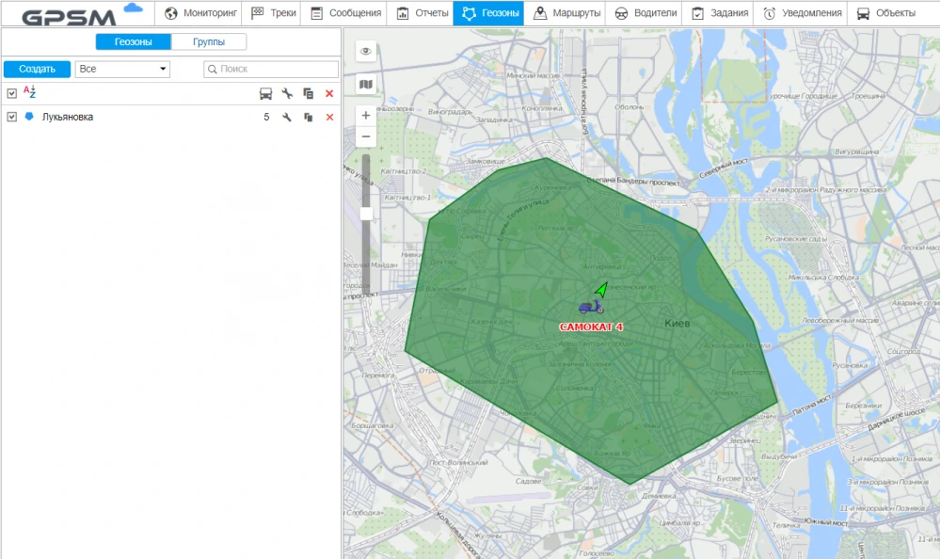Click the wrench icon to edit Лукьяновка geozone
Viewport: 941px width, 559px height.
click(x=288, y=117)
